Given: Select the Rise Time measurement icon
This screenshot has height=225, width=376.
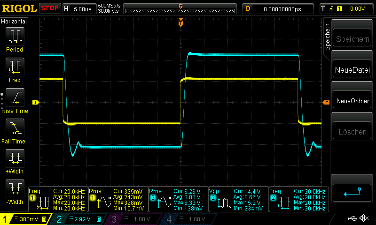Looking at the screenshot, I should pos(15,97).
